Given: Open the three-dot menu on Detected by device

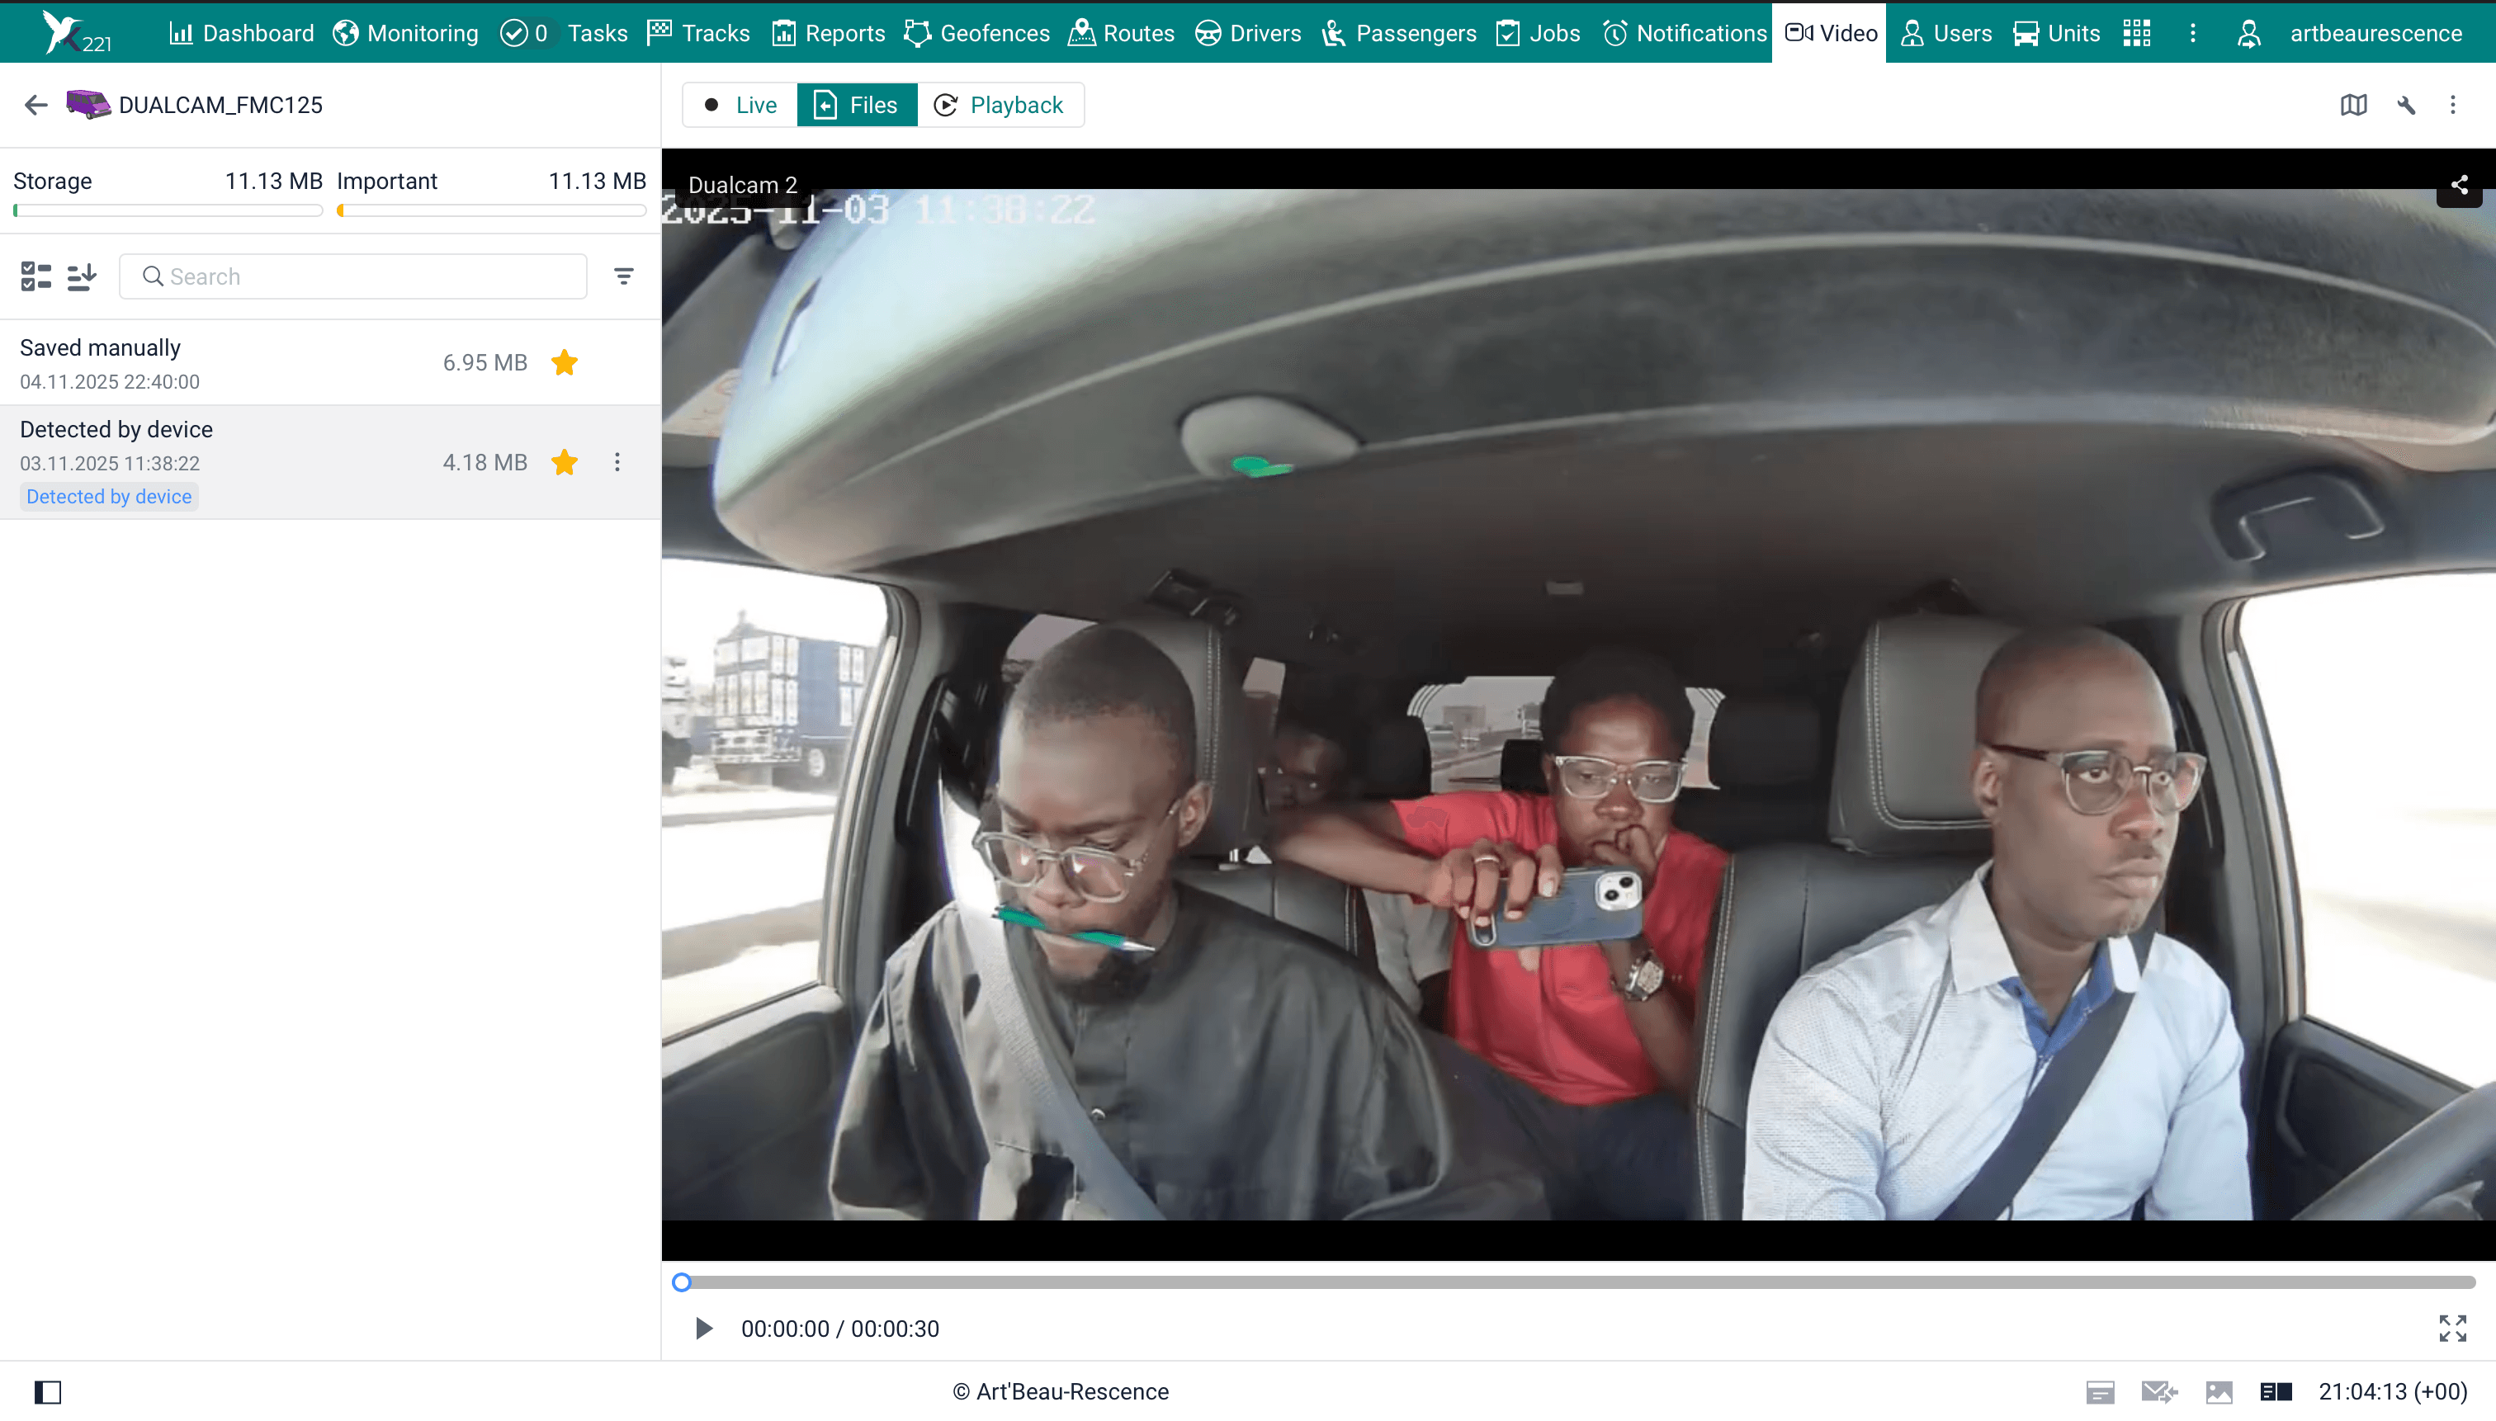Looking at the screenshot, I should [x=616, y=461].
